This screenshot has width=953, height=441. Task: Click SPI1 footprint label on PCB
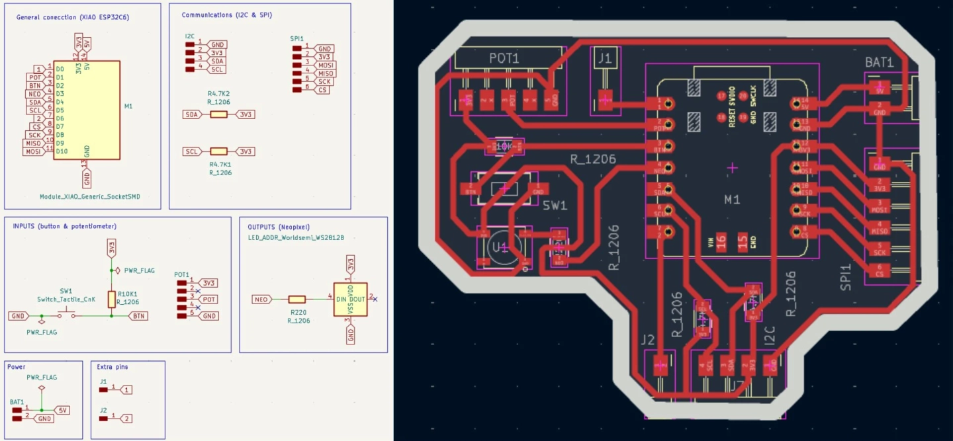click(845, 278)
